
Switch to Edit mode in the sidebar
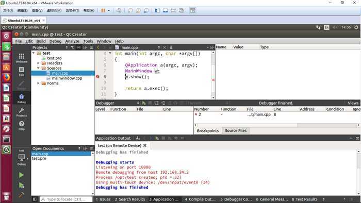(x=22, y=72)
